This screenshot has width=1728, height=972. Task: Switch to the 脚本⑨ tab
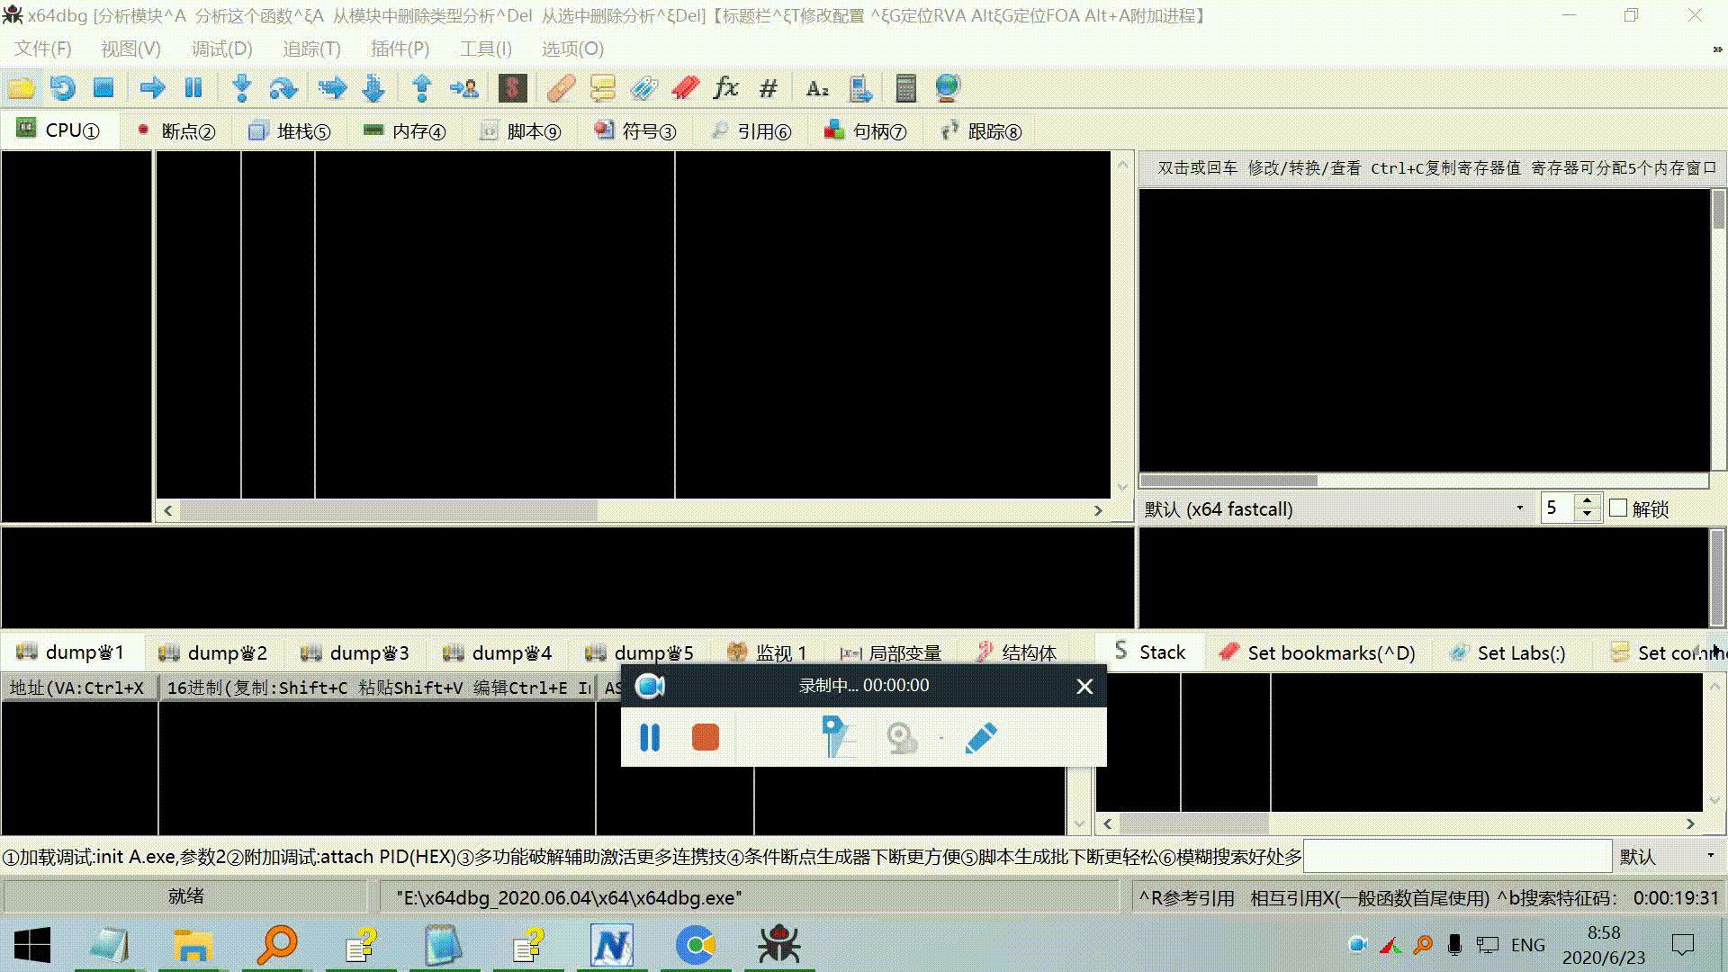tap(520, 131)
